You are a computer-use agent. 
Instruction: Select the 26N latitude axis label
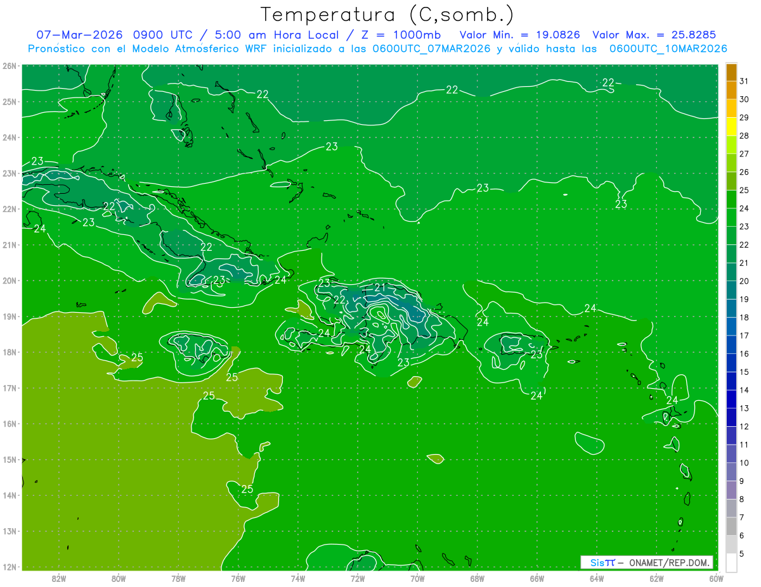[10, 66]
